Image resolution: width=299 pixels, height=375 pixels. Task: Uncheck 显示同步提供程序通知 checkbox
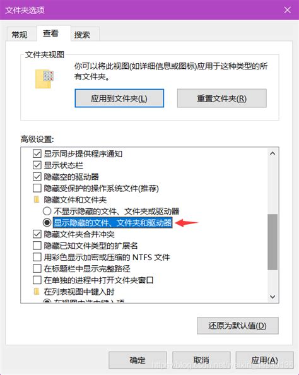[x=37, y=153]
